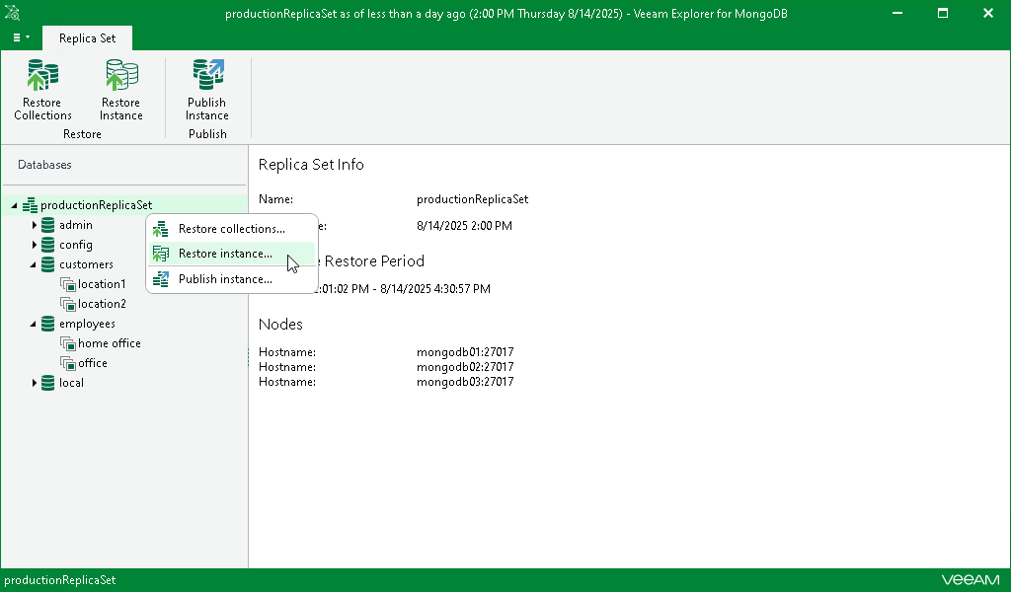Click the config database icon
The image size is (1011, 592).
[47, 245]
